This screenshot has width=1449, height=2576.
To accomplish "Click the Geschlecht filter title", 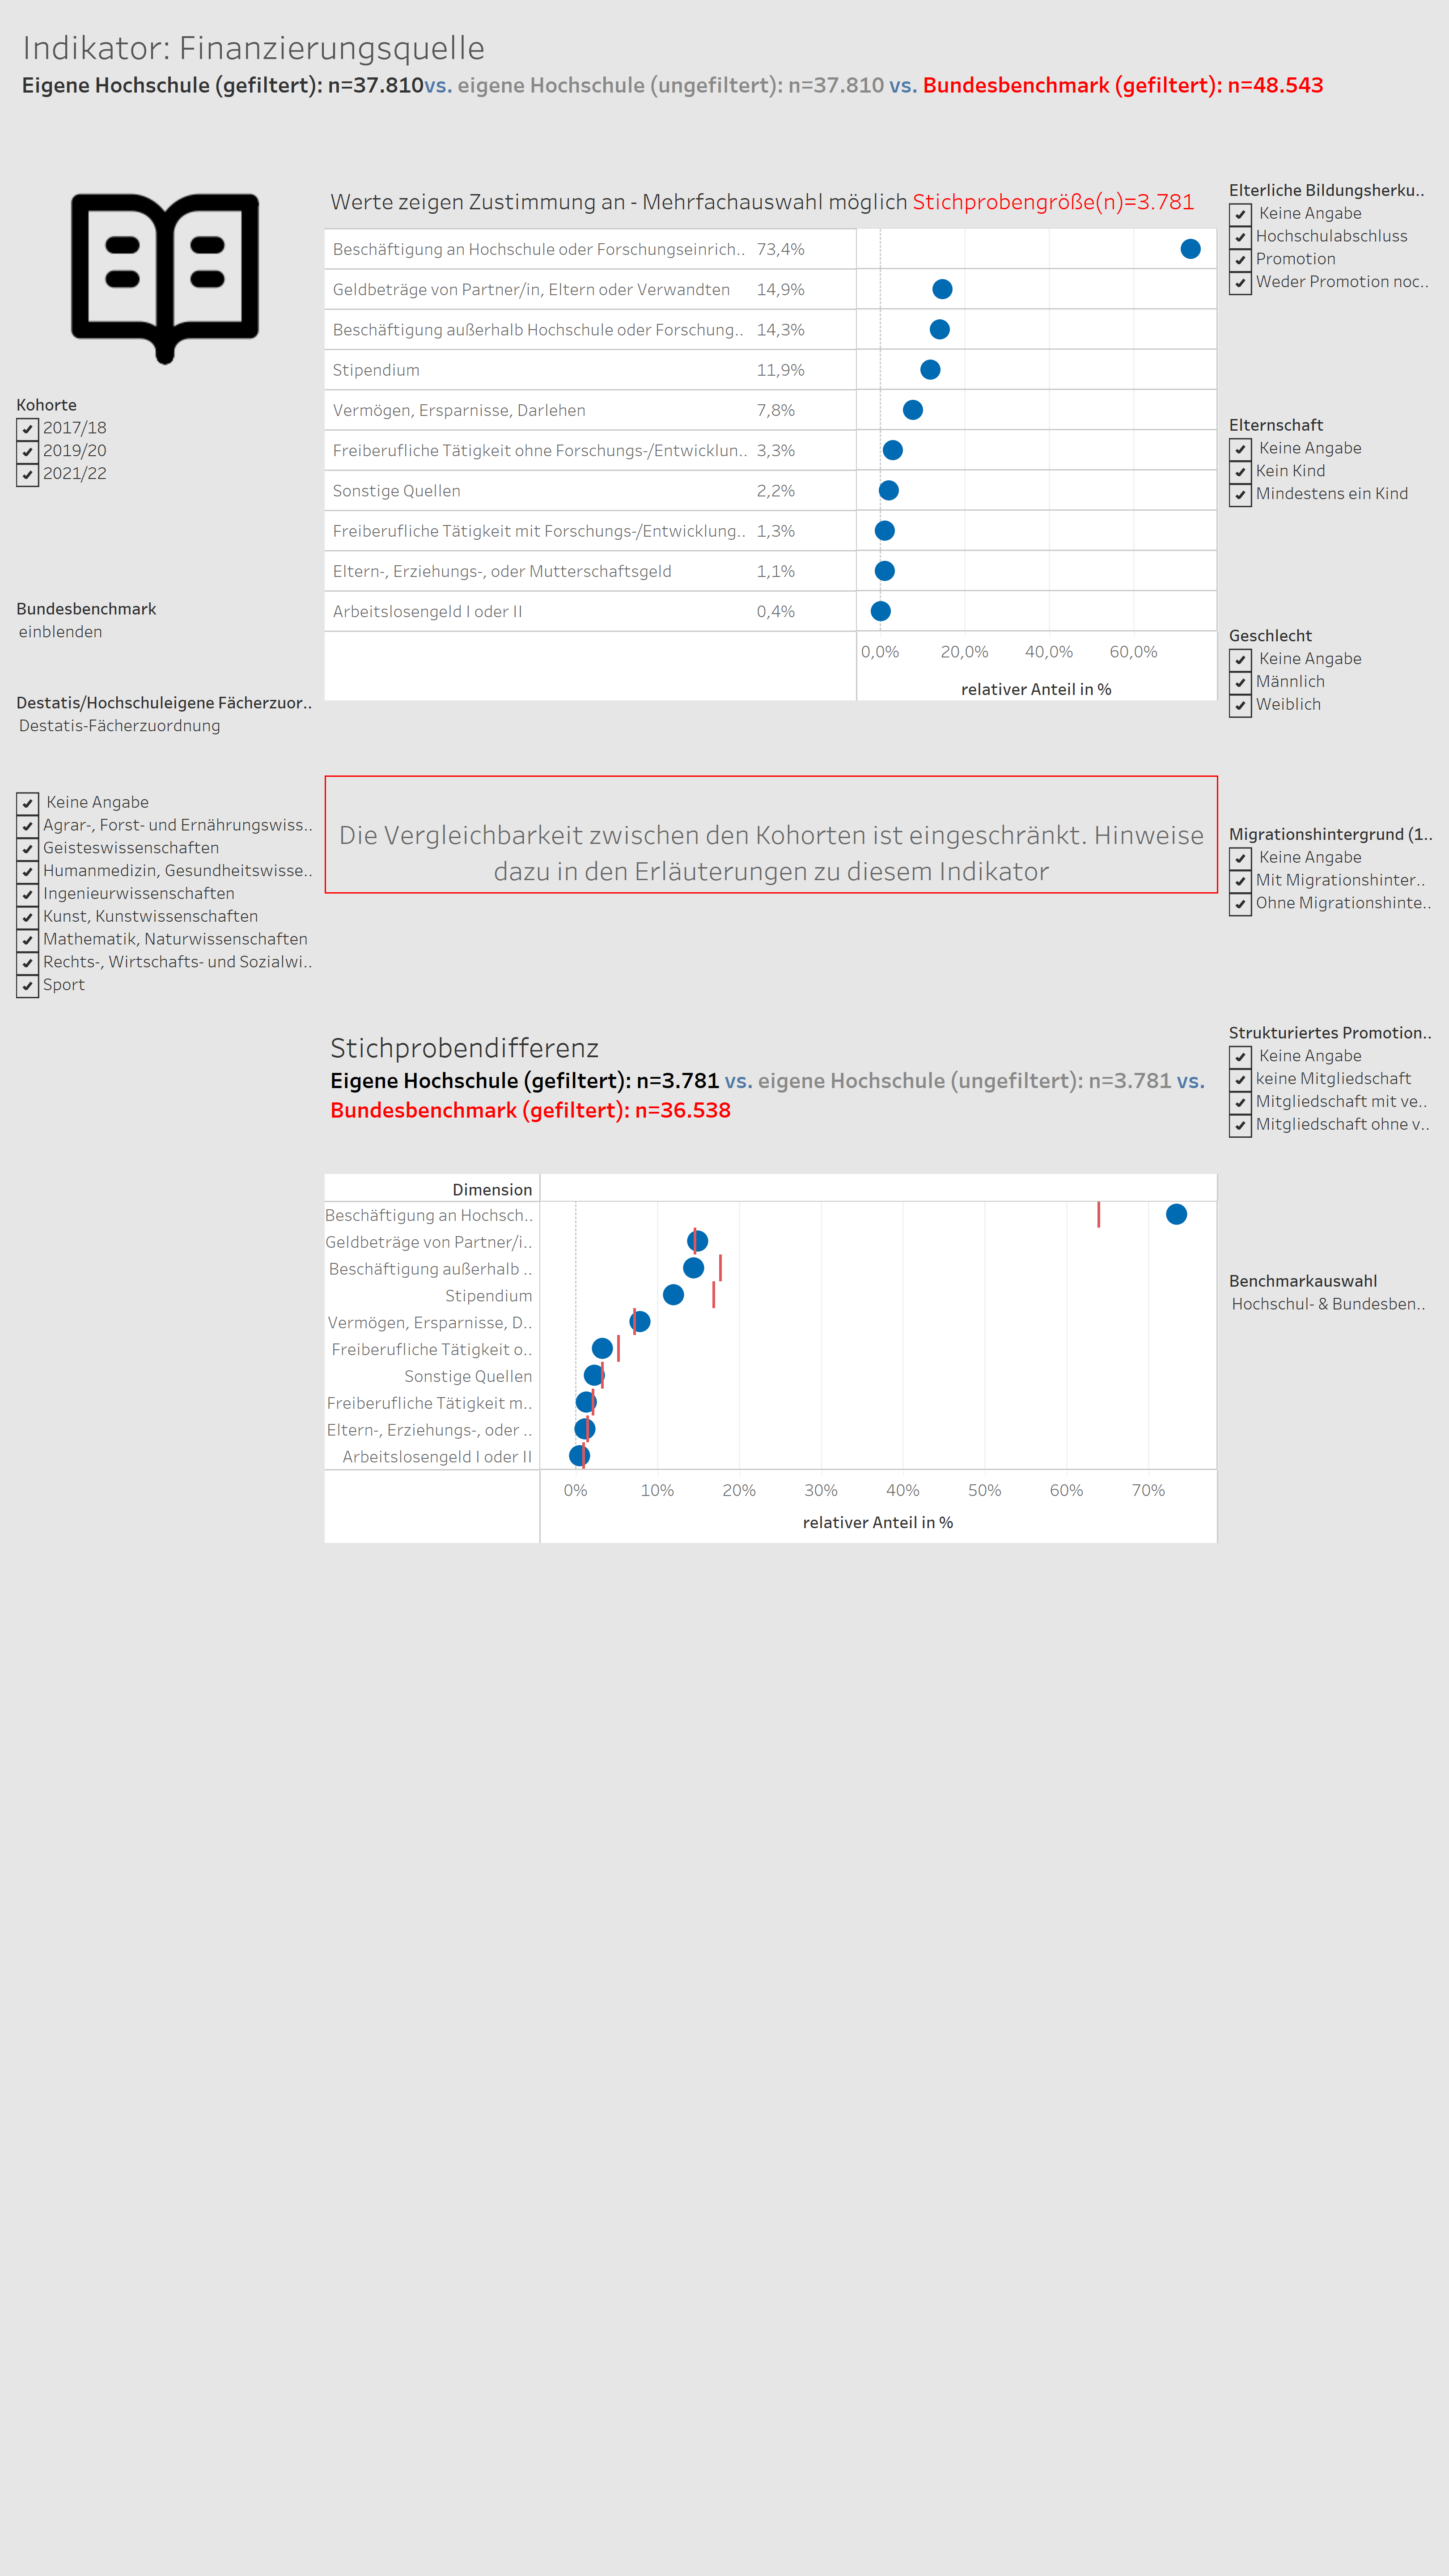I will [x=1270, y=636].
